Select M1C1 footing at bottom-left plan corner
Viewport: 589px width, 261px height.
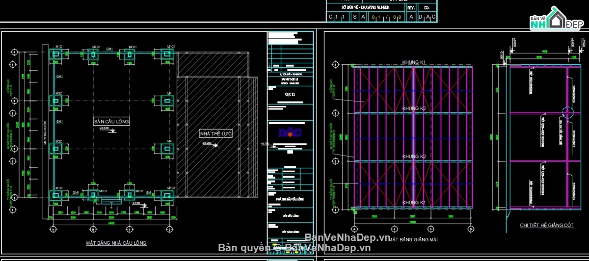(56, 195)
